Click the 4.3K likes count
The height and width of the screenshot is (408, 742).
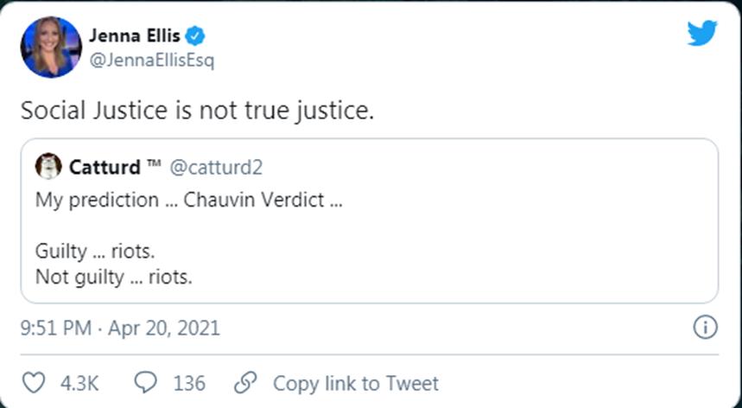[80, 383]
